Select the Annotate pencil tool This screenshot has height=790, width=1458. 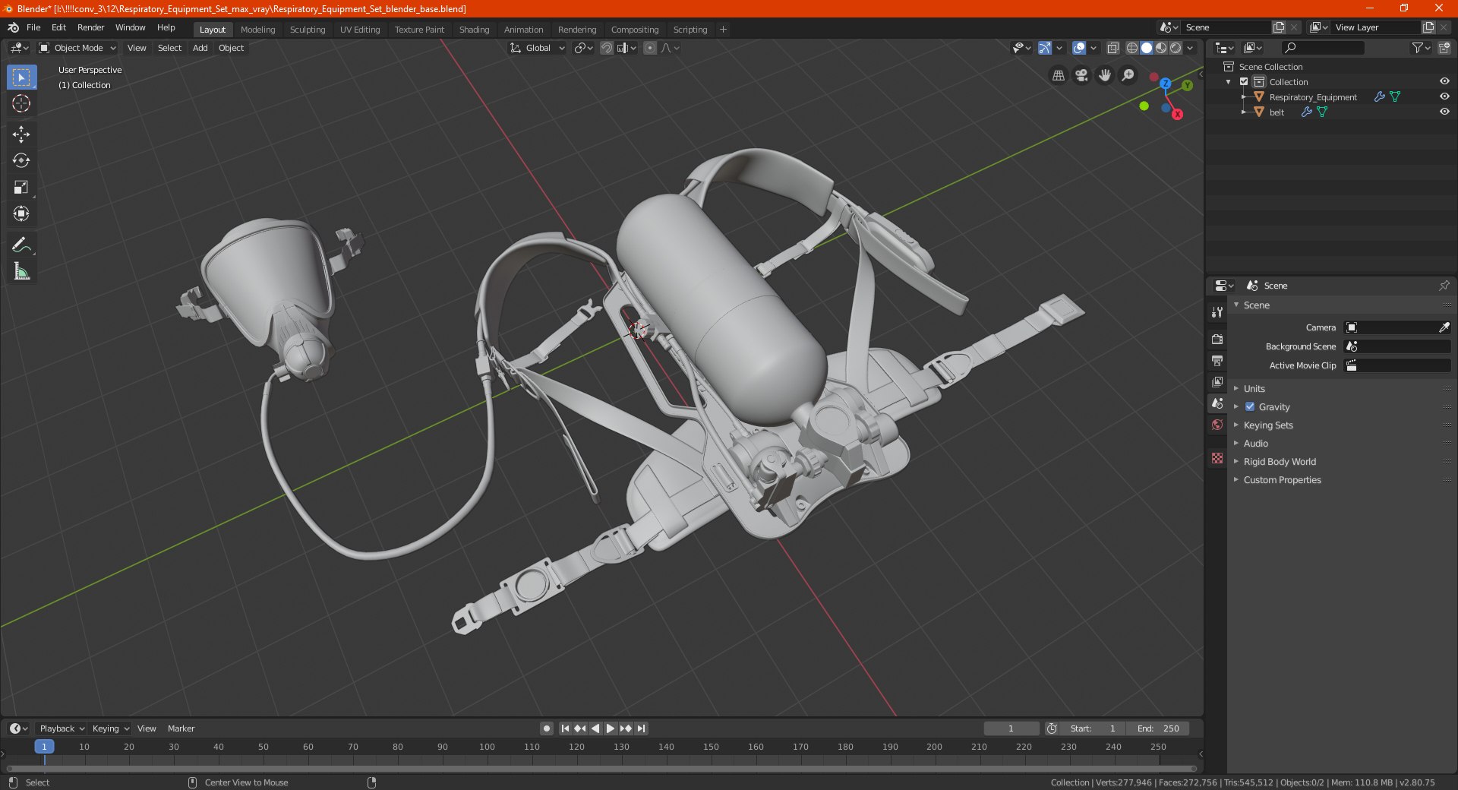[21, 245]
